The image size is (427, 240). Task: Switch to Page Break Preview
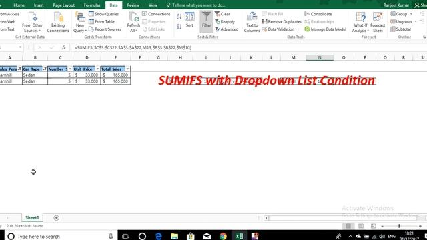(374, 226)
